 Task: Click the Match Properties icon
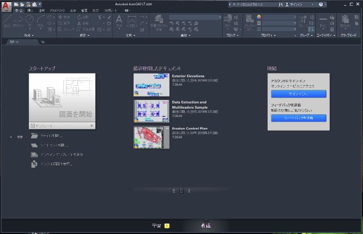pos(249,22)
